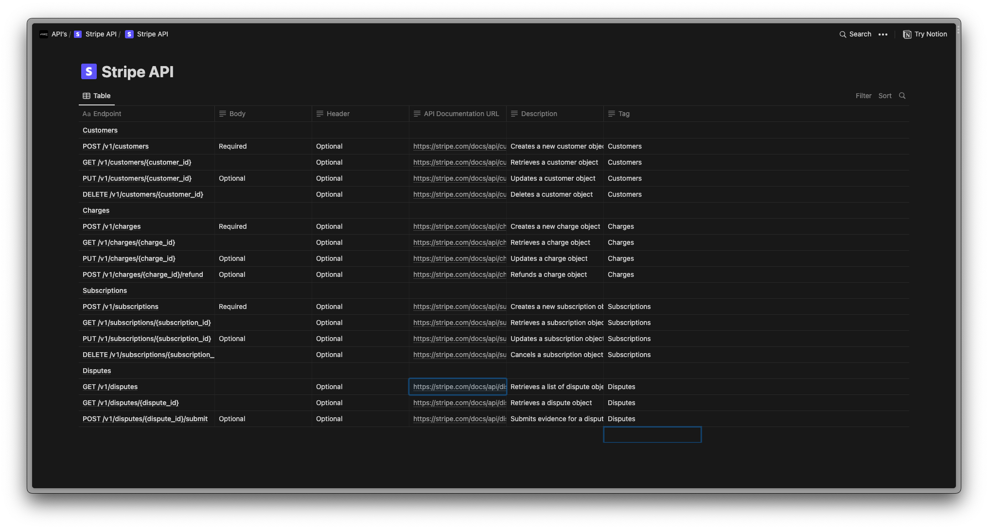
Task: Open the API's breadcrumb link
Action: coord(59,34)
